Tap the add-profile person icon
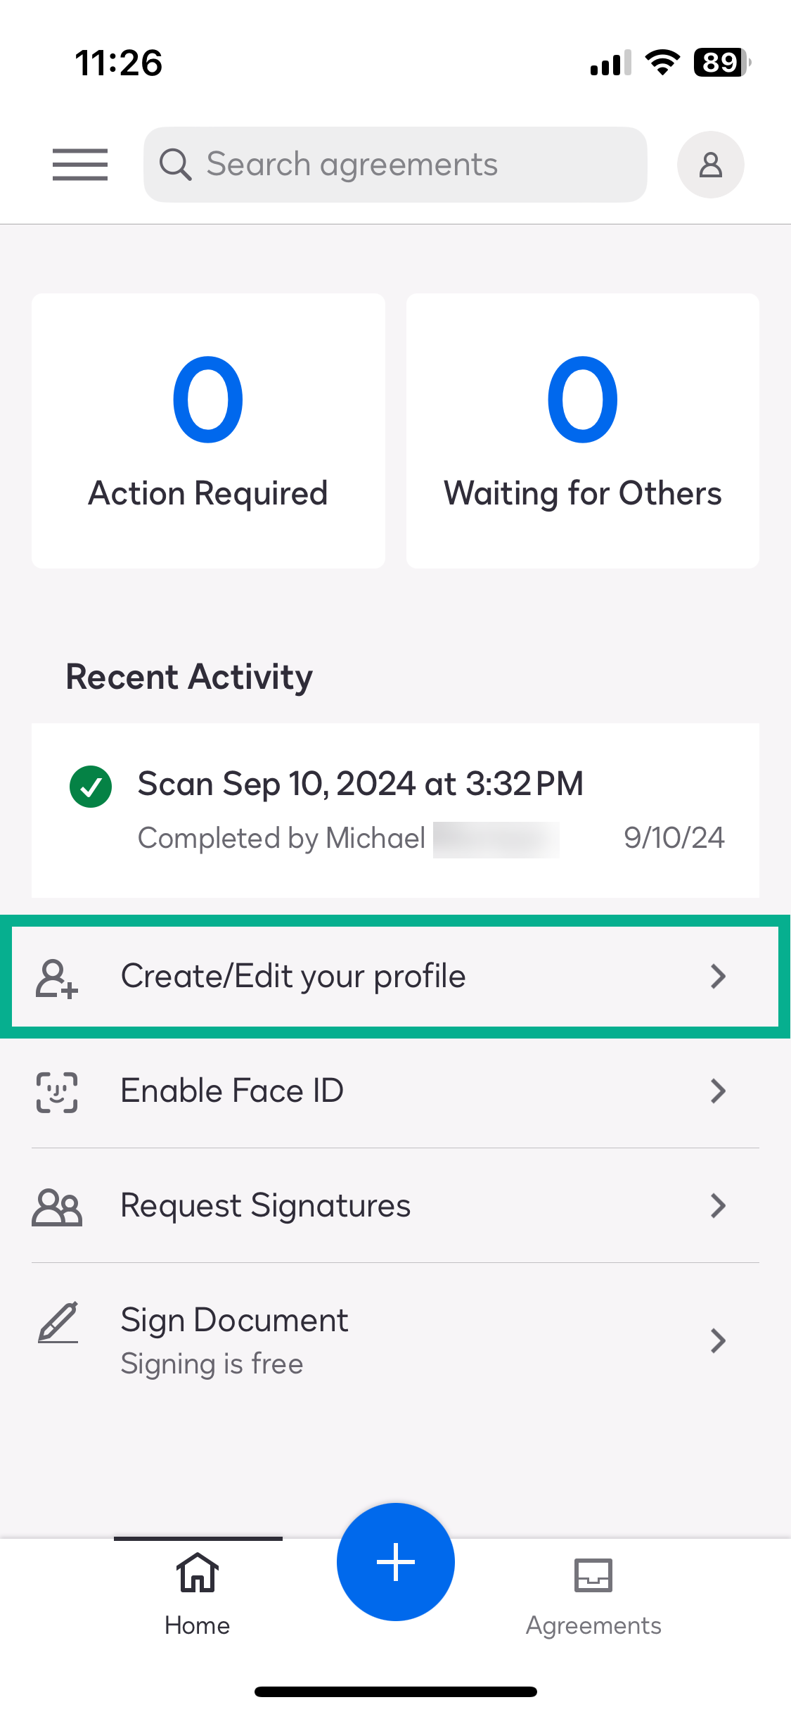Image resolution: width=791 pixels, height=1714 pixels. click(56, 977)
